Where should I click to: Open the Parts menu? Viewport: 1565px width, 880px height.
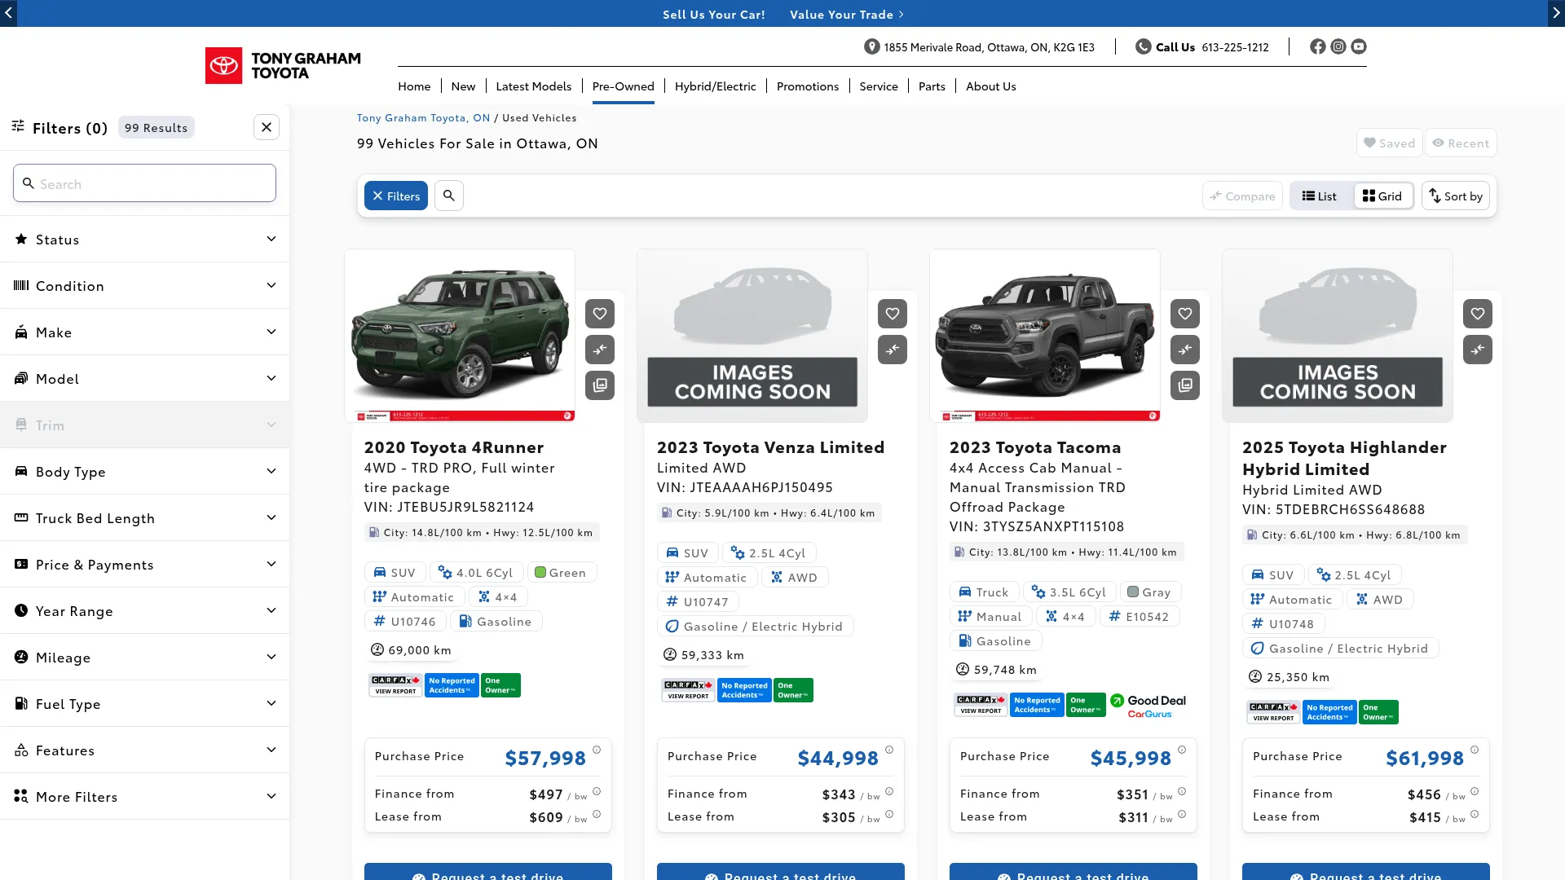(932, 86)
